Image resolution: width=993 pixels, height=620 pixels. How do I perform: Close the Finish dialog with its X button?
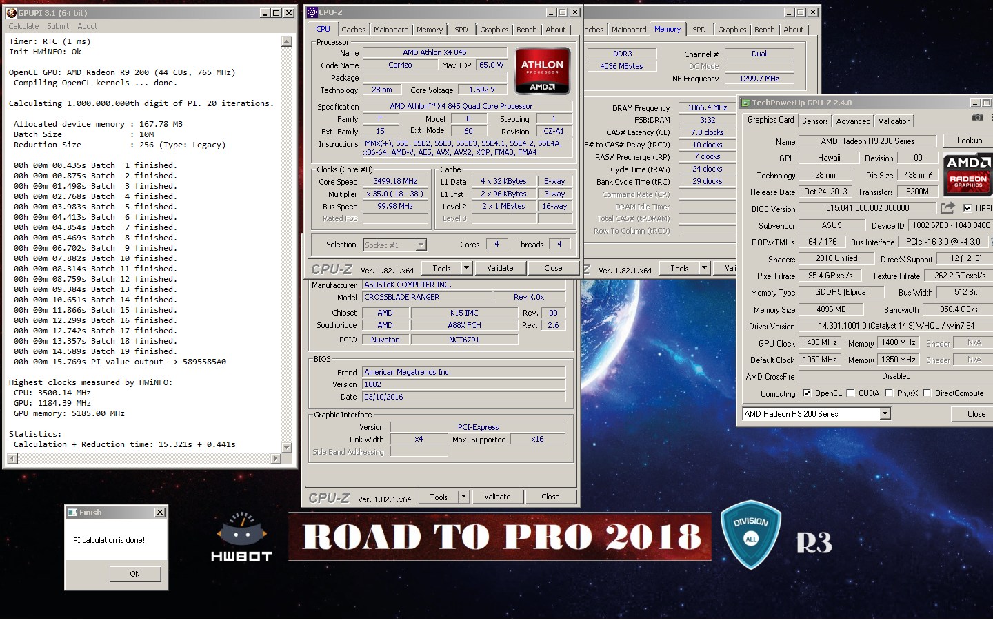[x=160, y=513]
